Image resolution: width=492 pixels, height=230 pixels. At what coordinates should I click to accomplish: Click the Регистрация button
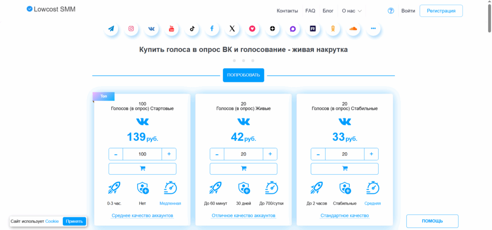pyautogui.click(x=441, y=11)
